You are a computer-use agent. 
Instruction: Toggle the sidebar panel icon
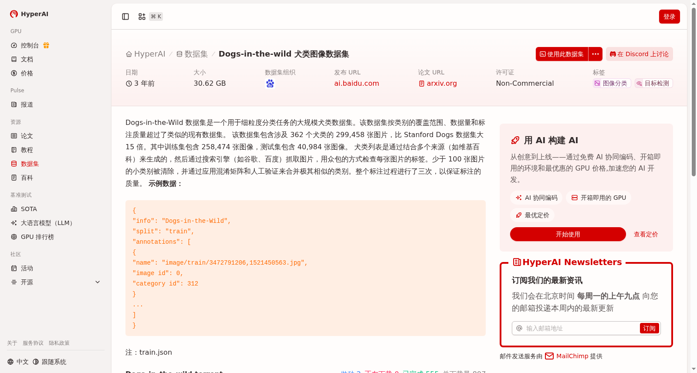[x=125, y=17]
